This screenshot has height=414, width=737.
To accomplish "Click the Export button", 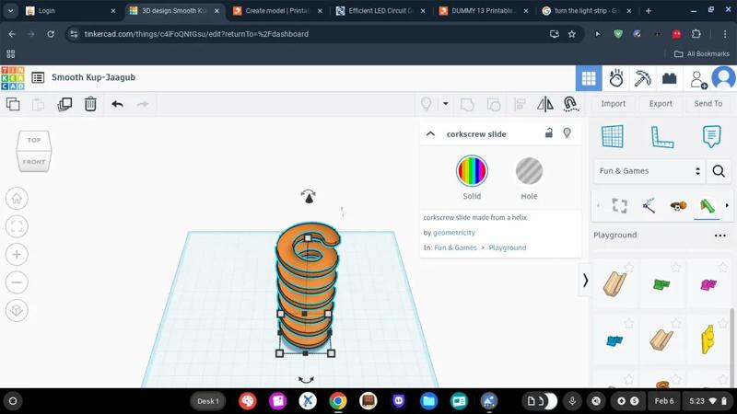I will coord(661,104).
